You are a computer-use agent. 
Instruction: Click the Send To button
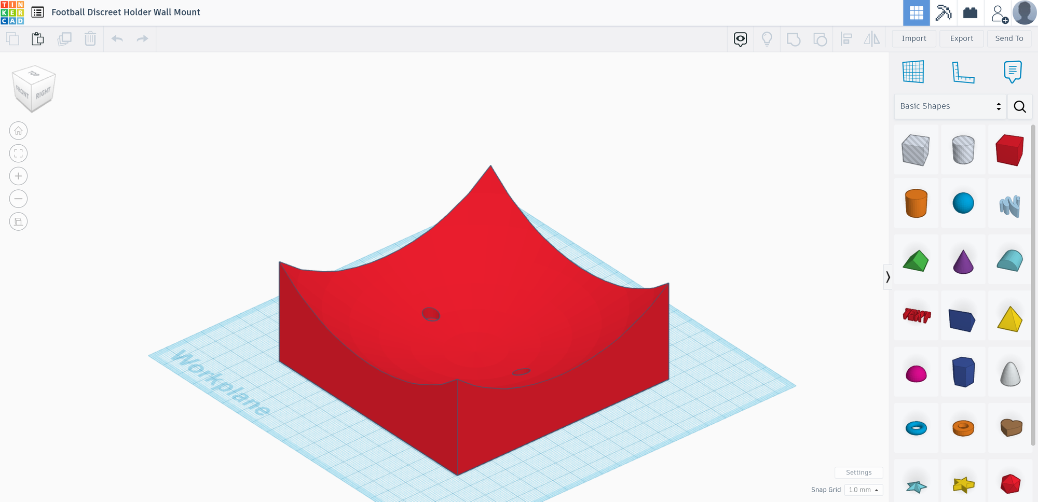(1009, 38)
